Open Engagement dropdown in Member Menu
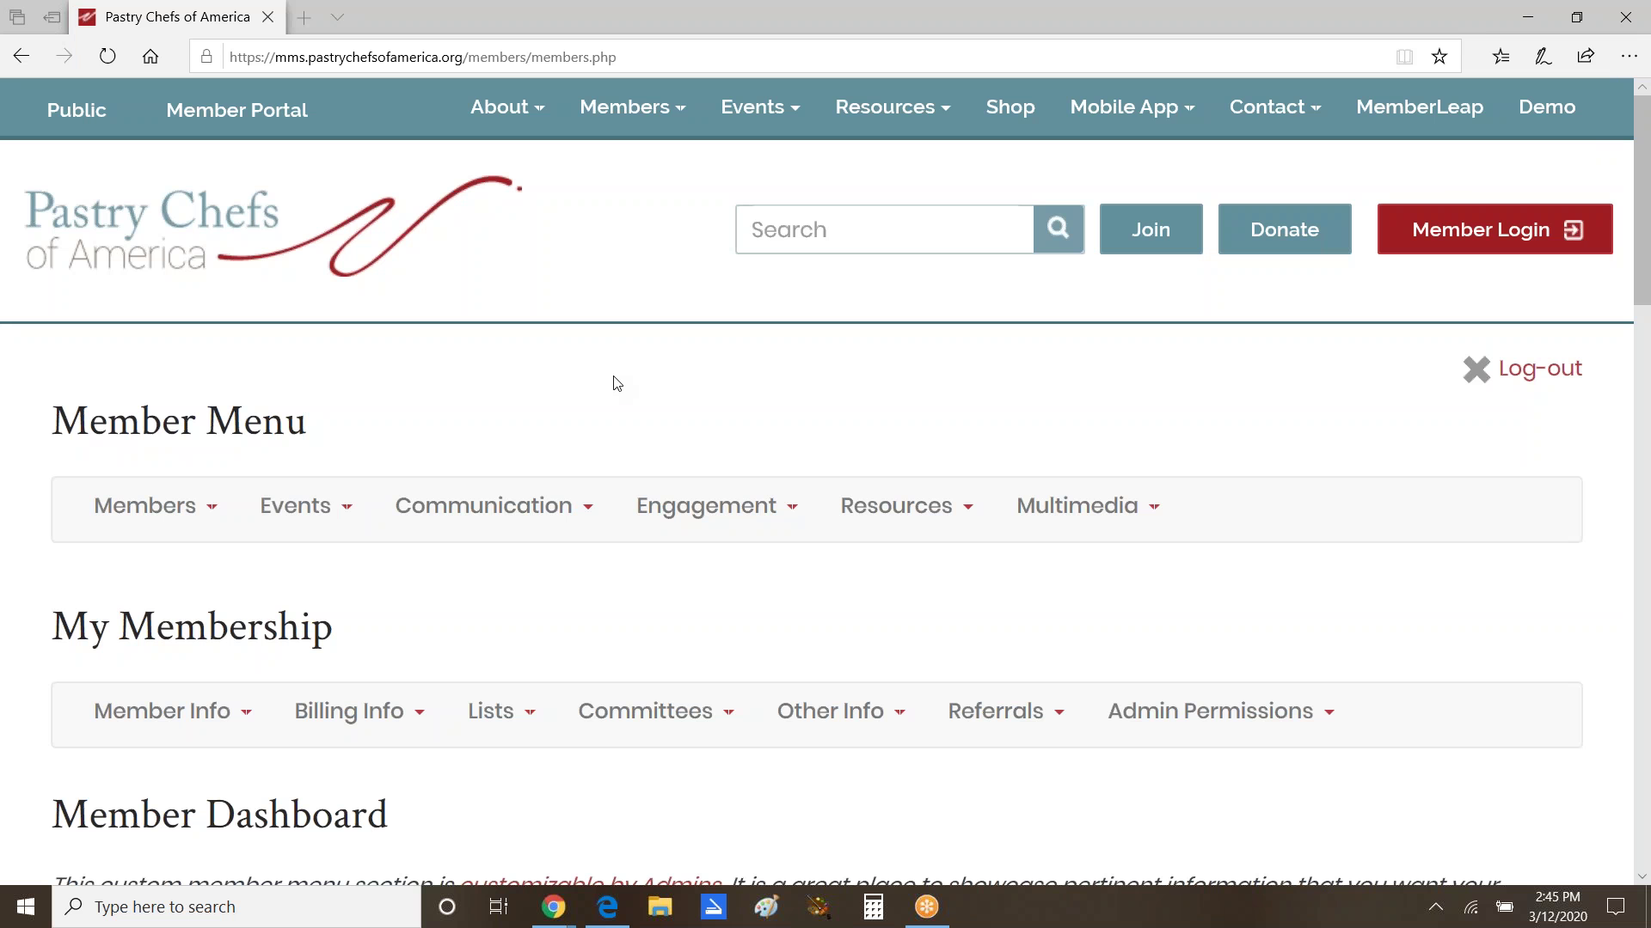Image resolution: width=1651 pixels, height=928 pixels. point(717,506)
